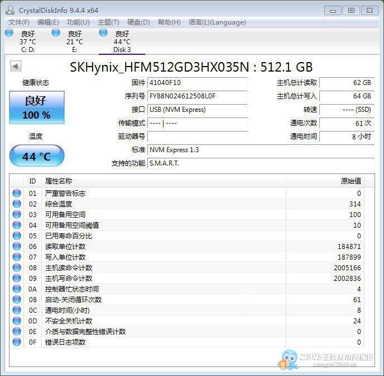Click status icon of attribute 08 主机读命令计数
This screenshot has height=376, width=384.
(x=17, y=267)
